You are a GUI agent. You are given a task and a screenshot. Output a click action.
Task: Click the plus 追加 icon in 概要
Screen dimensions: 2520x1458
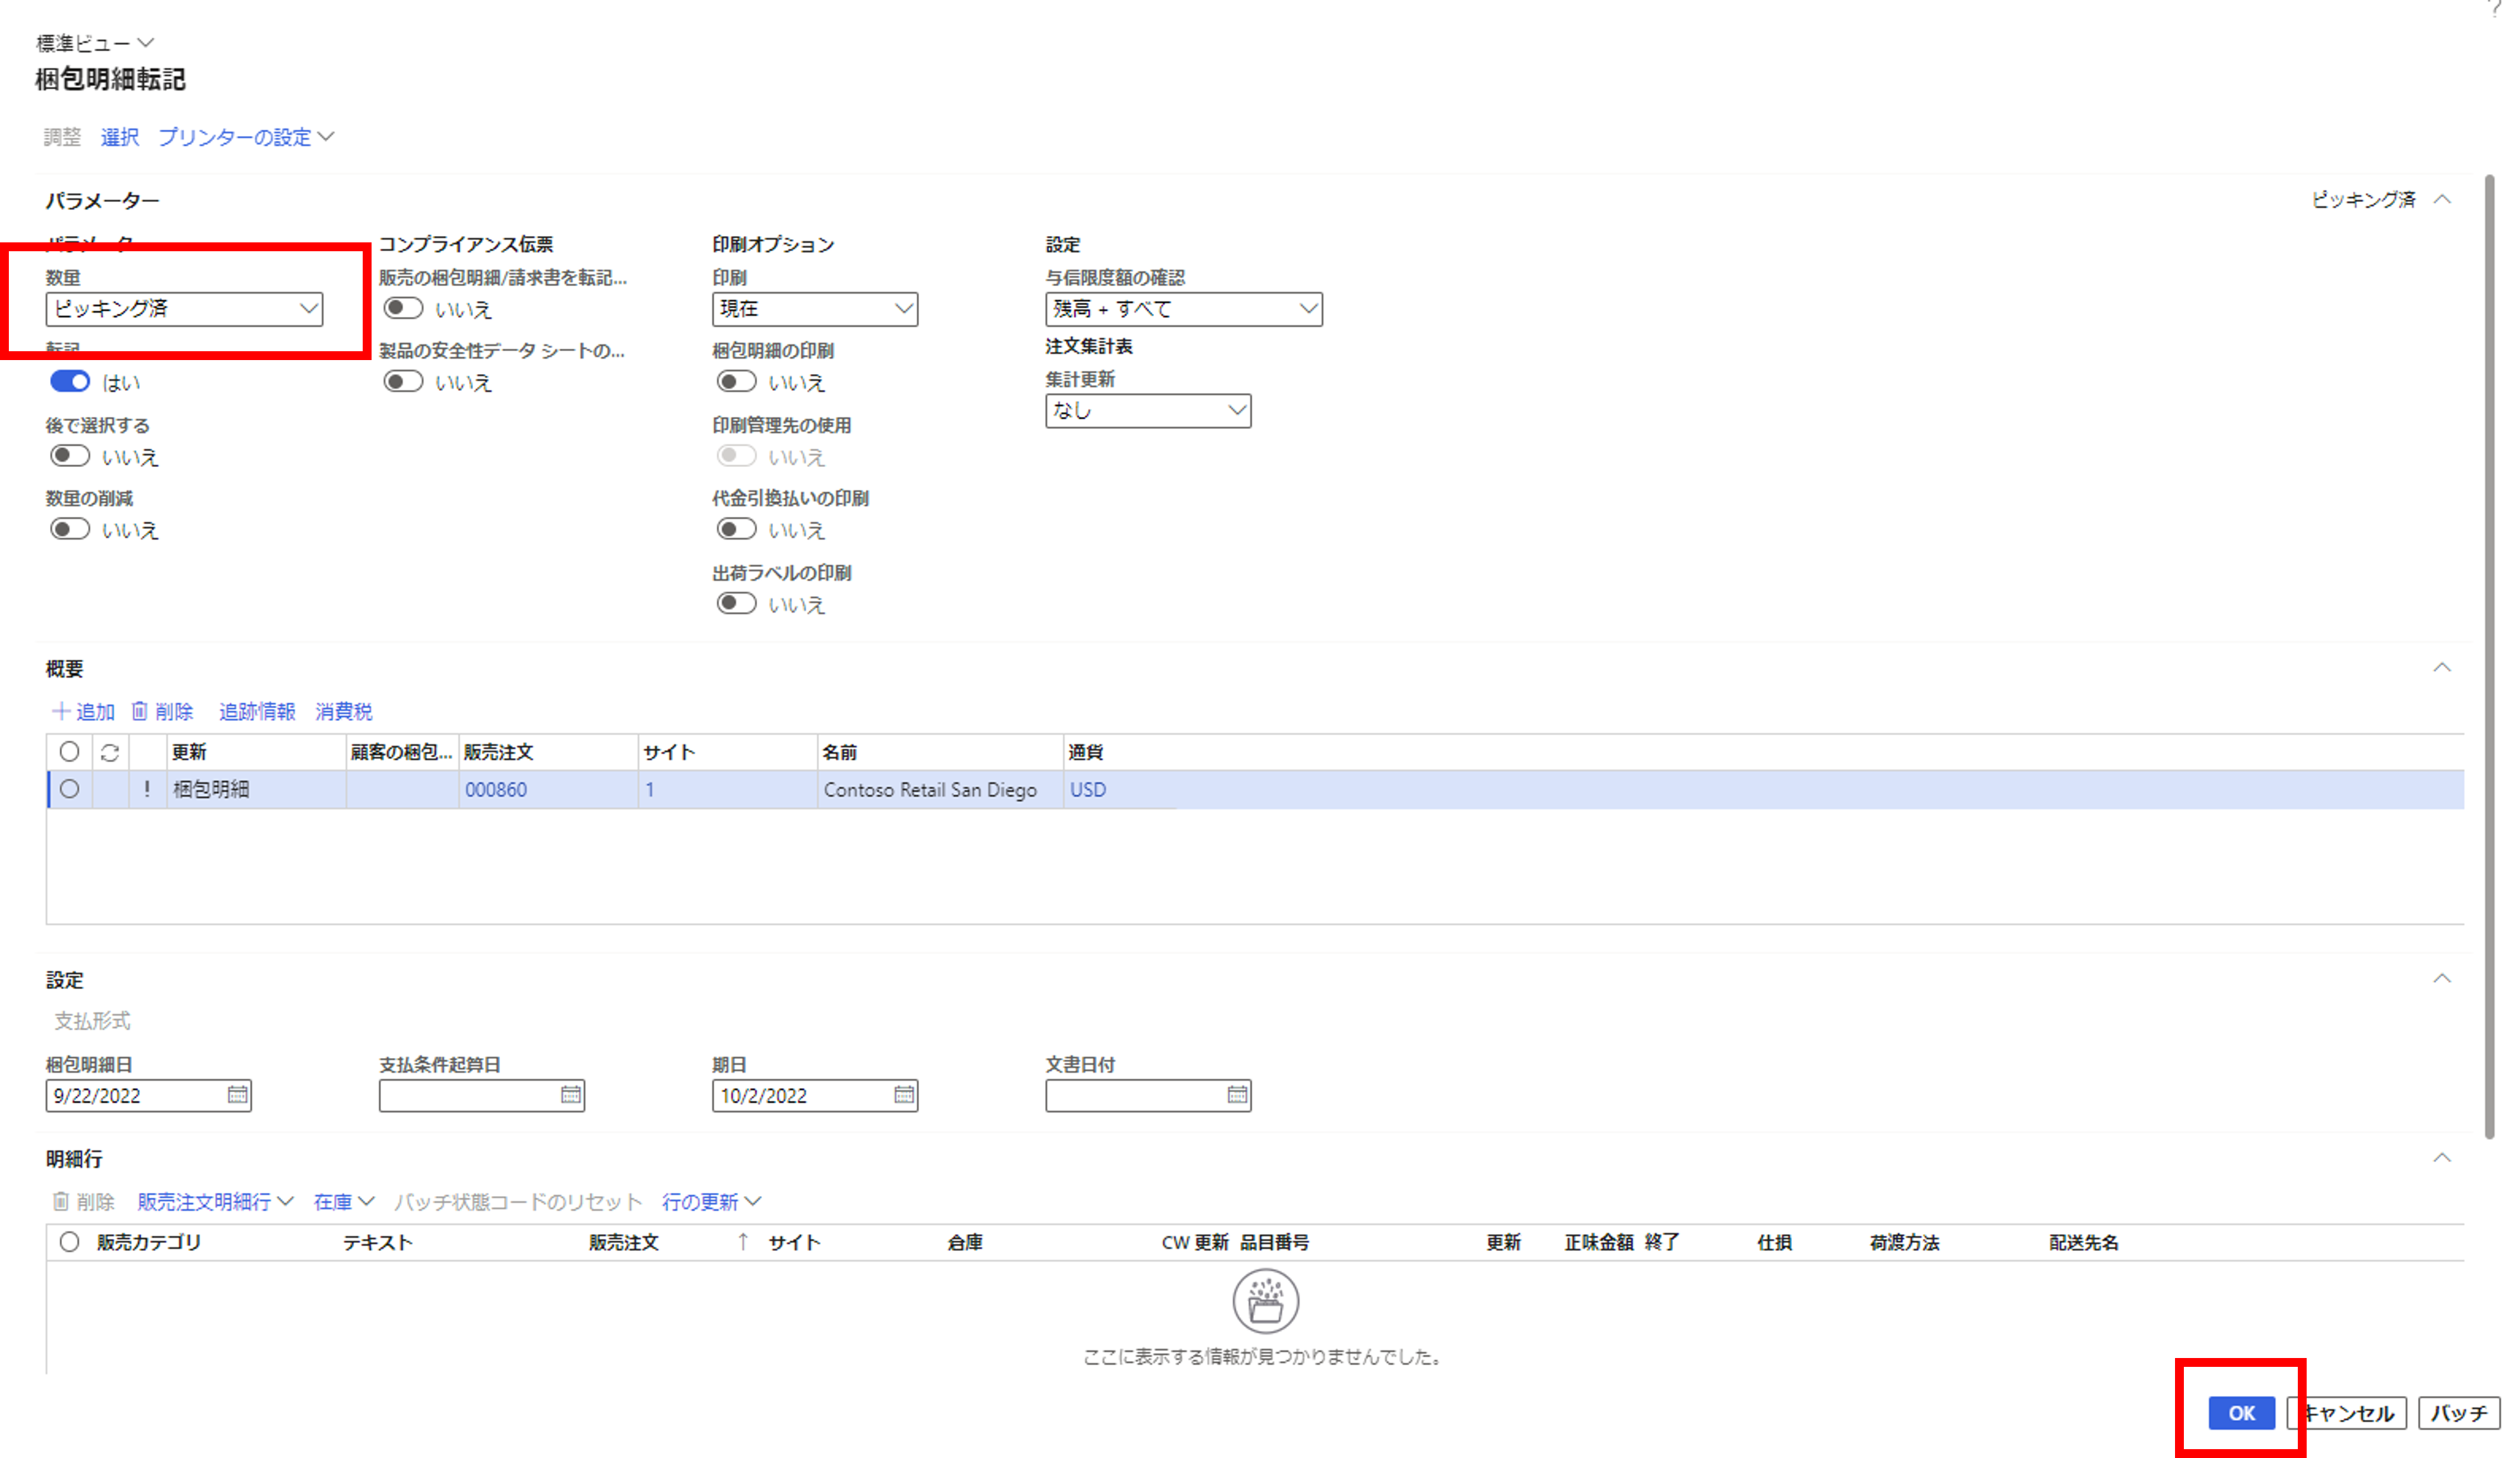(61, 711)
